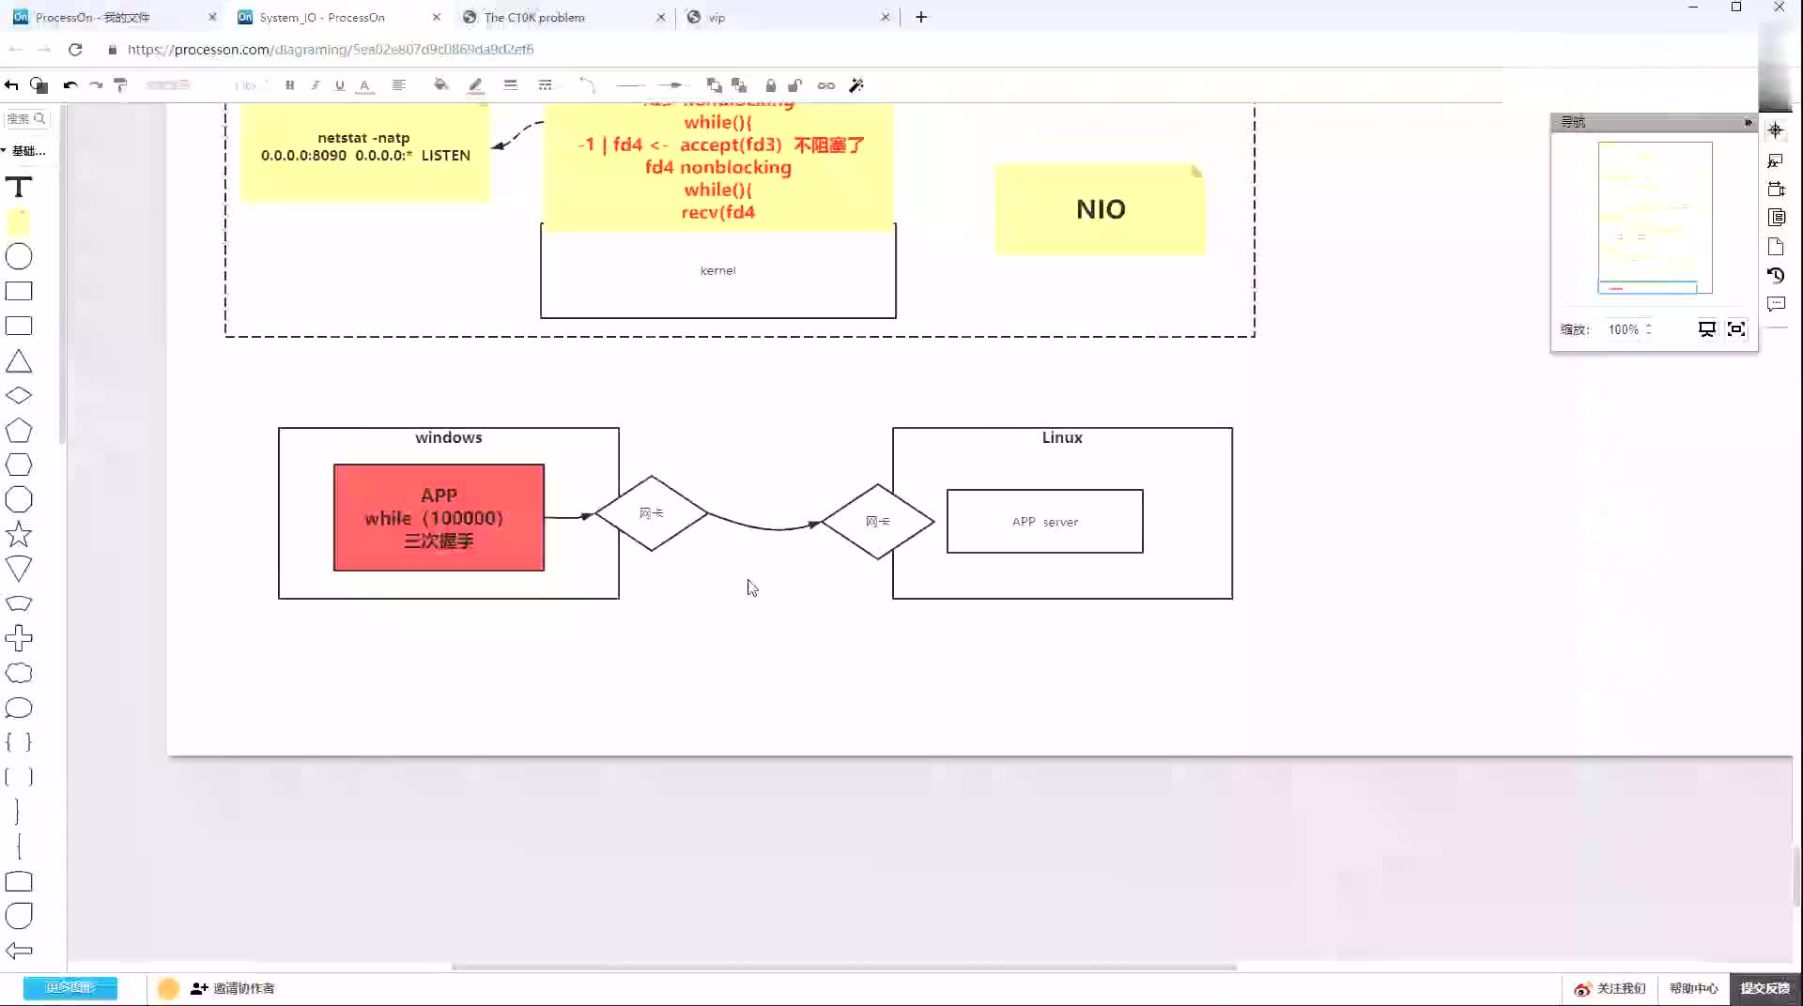Click the send to back icon
Viewport: 1803px width, 1006px height.
[x=739, y=85]
